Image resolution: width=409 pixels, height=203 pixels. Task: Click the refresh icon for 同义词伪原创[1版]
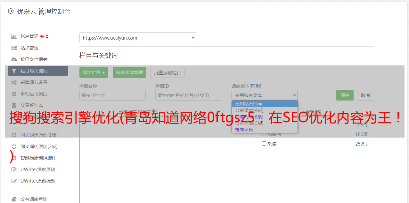tap(14, 135)
